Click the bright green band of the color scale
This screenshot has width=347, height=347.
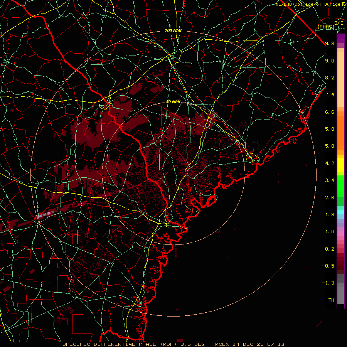(340, 186)
